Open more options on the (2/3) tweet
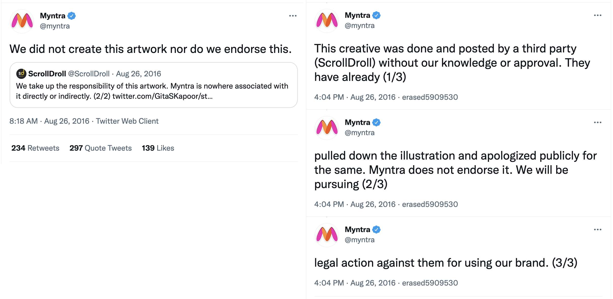 [x=597, y=122]
